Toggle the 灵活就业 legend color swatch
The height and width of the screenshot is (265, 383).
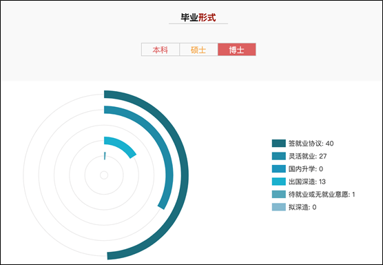click(x=279, y=156)
